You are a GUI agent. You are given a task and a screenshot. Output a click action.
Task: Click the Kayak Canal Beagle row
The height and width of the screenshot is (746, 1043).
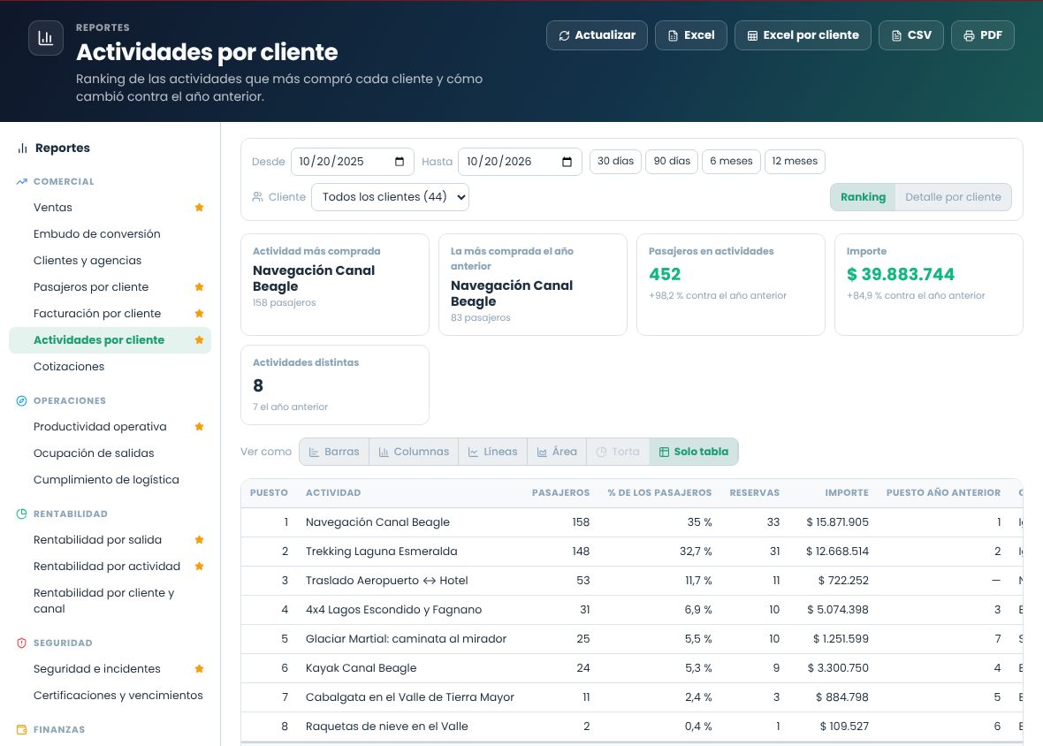631,668
